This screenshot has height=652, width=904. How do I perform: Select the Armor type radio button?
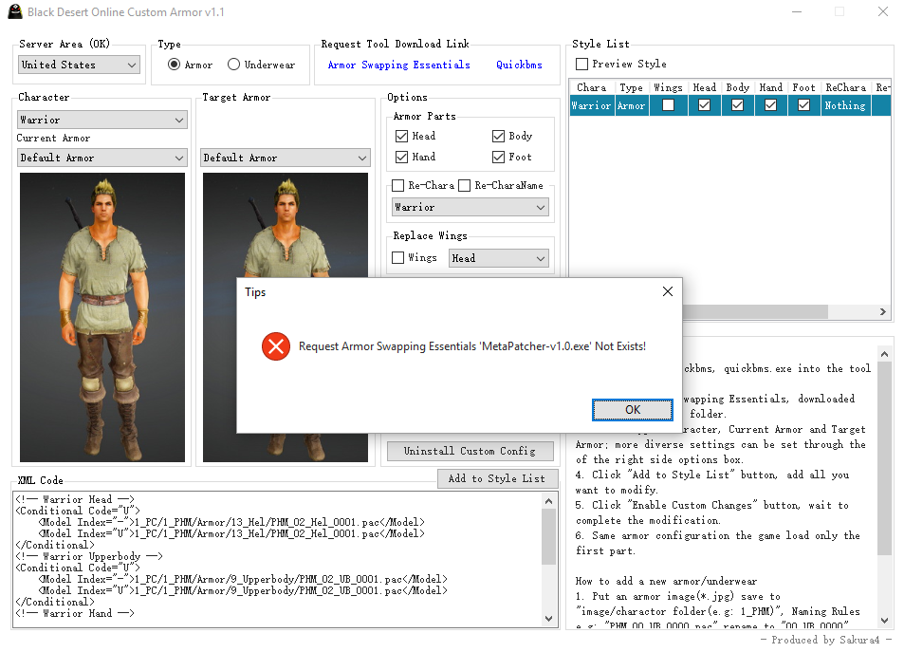174,65
